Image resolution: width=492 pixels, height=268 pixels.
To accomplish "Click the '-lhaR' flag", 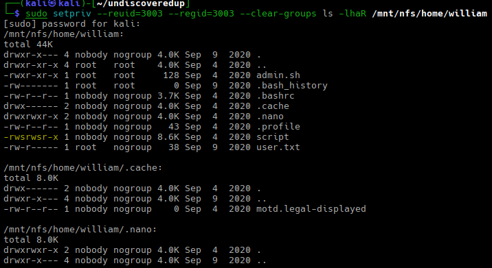I will coord(353,14).
